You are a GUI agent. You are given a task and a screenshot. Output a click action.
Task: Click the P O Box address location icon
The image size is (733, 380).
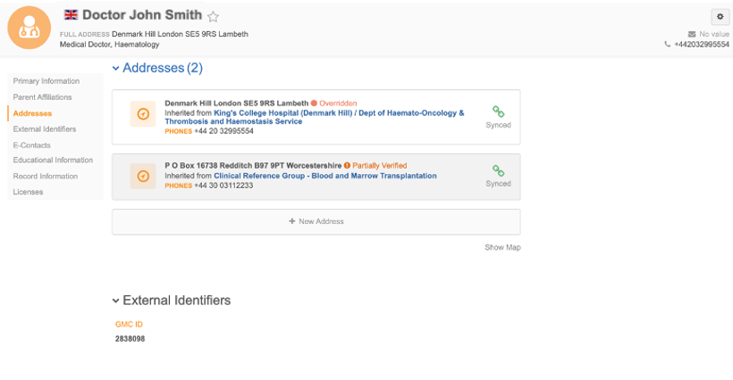(143, 177)
